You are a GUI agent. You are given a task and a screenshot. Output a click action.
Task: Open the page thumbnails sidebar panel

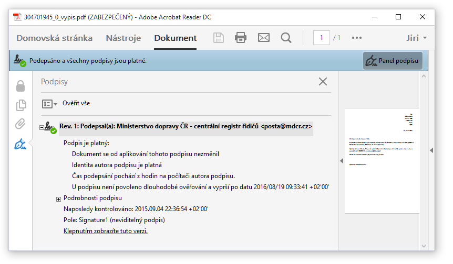pyautogui.click(x=20, y=105)
